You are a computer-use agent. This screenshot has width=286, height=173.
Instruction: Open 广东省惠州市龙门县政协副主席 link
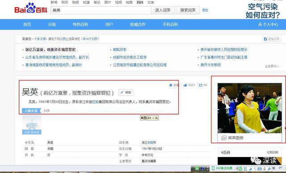click(224, 57)
